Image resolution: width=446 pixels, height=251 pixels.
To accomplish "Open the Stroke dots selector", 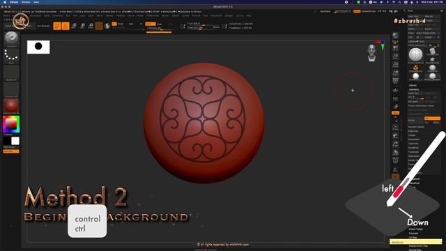I will point(11,56).
